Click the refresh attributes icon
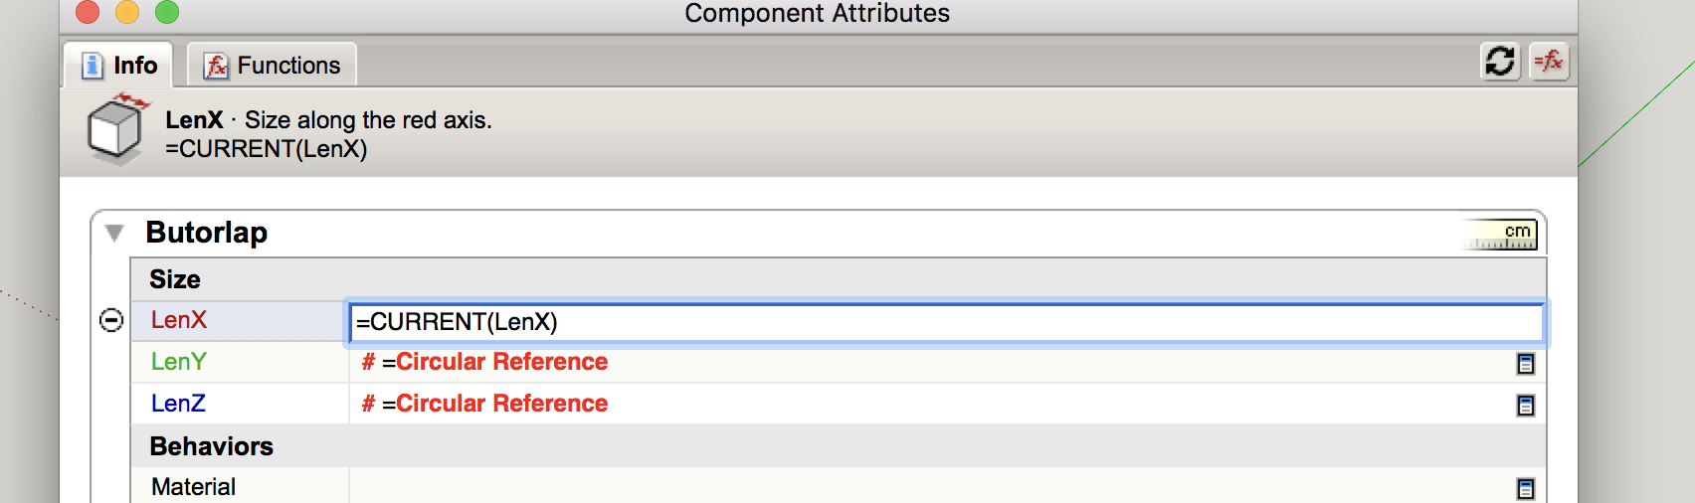 (1499, 62)
